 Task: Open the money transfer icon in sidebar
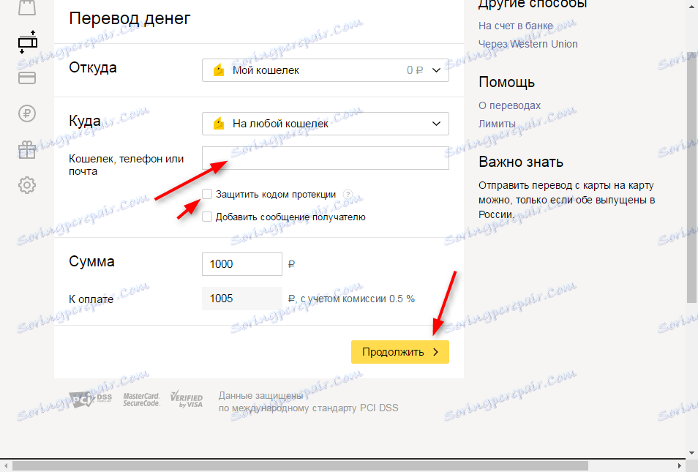28,42
